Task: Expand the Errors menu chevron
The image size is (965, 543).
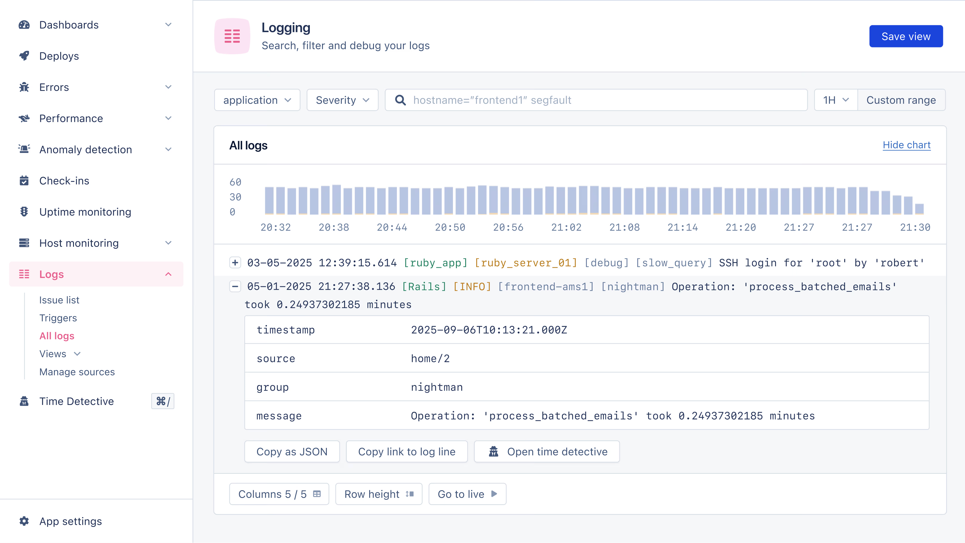Action: [x=168, y=87]
